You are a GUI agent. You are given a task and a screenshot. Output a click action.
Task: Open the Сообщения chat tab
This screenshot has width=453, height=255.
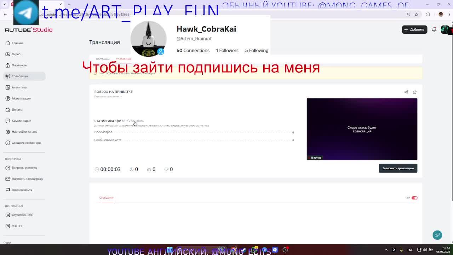click(107, 198)
